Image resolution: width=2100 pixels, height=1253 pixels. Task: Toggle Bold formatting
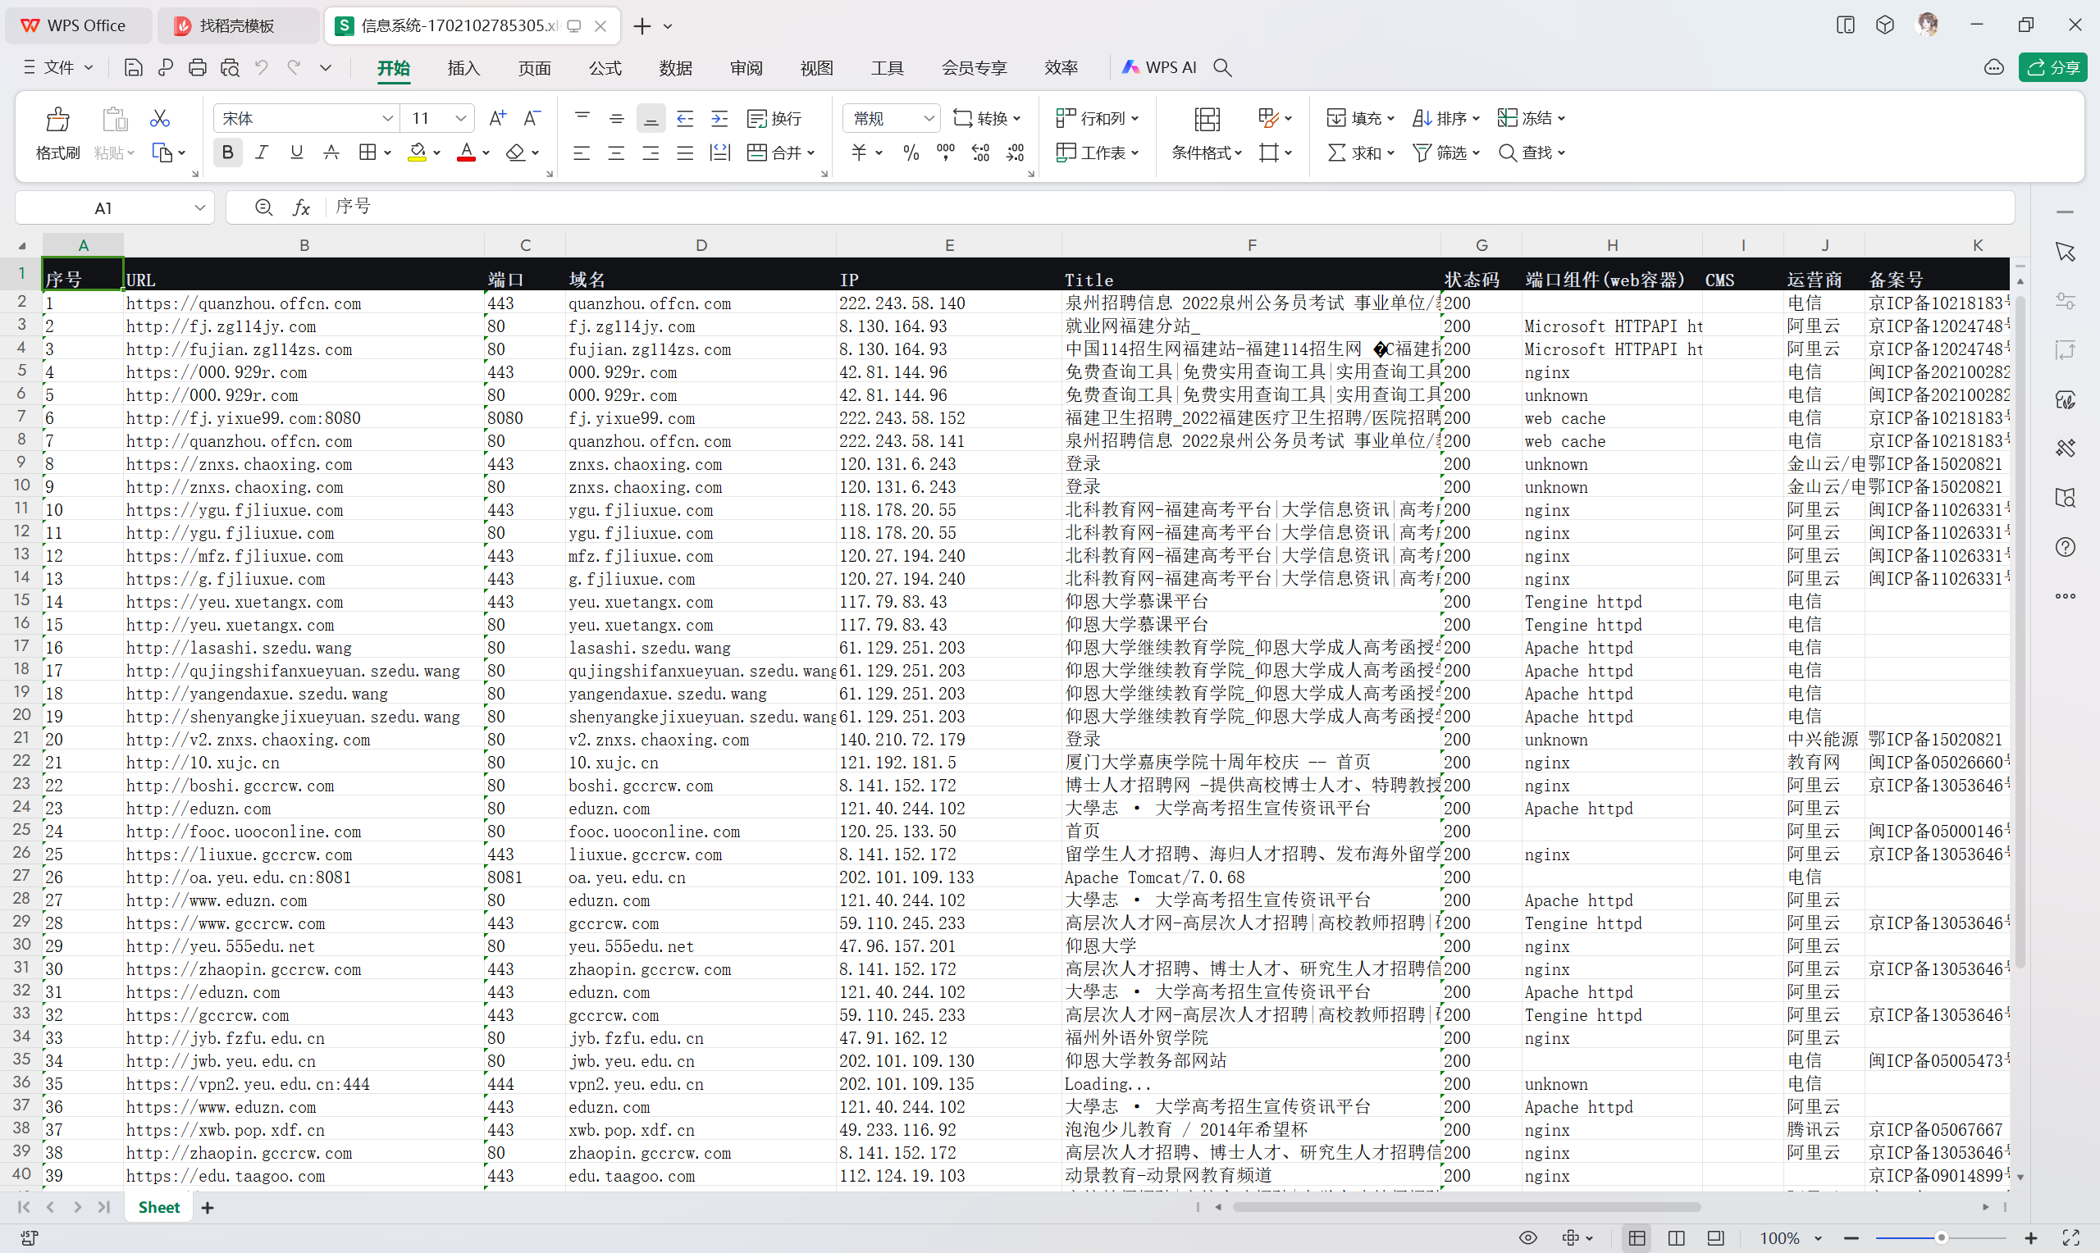click(227, 153)
